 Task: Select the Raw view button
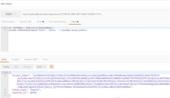point(16,67)
